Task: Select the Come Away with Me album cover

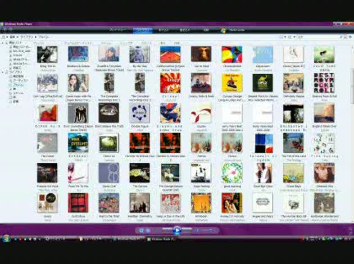Action: coord(78,83)
